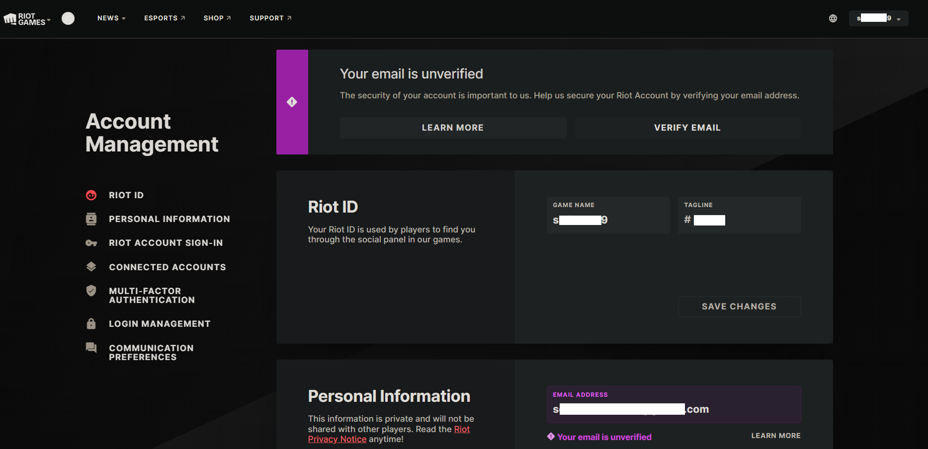The width and height of the screenshot is (928, 449).
Task: Open the Esports navigation link
Action: (165, 18)
